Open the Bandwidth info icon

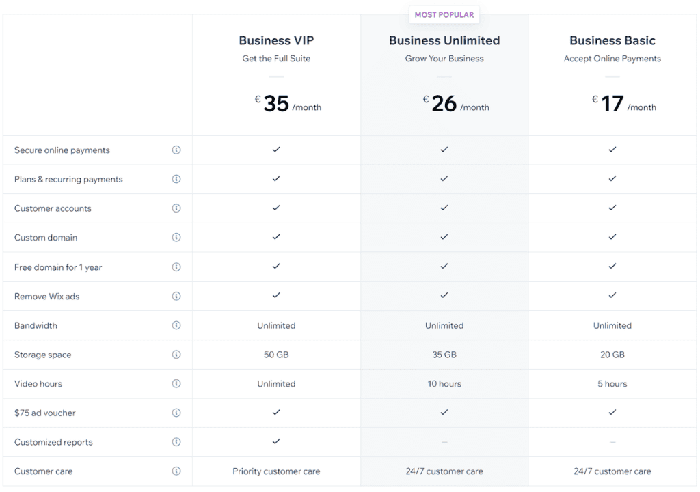click(176, 325)
